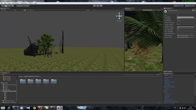The width and height of the screenshot is (196, 110).
Task: Open the Edit menu
Action: click(5, 3)
